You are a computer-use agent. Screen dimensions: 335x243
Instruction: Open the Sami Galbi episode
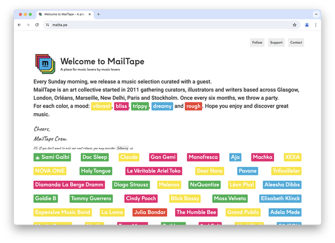click(52, 157)
